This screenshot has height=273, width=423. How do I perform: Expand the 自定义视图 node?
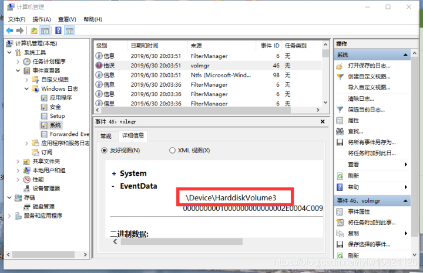coord(26,80)
